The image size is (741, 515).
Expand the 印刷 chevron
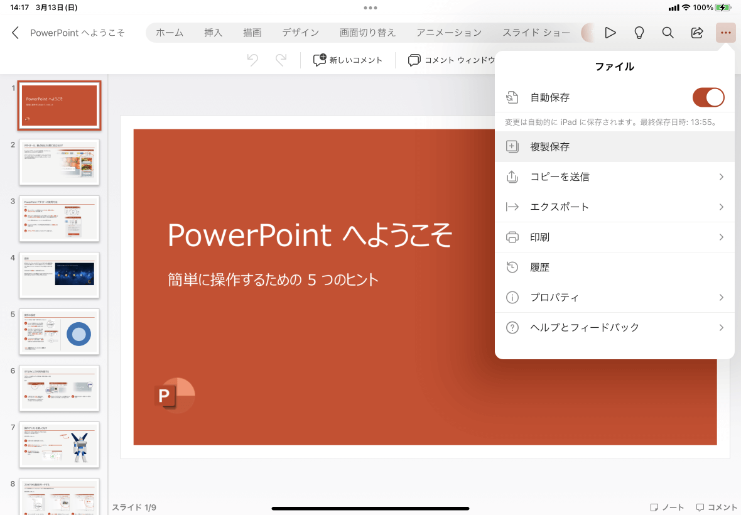coord(721,237)
